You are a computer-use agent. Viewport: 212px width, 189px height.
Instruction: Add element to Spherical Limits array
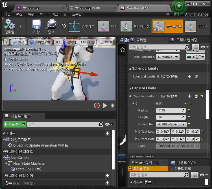click(x=189, y=76)
